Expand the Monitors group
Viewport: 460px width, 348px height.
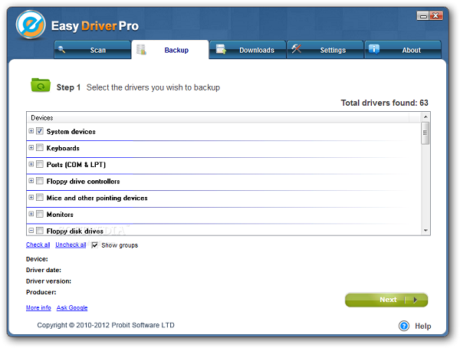pyautogui.click(x=31, y=214)
